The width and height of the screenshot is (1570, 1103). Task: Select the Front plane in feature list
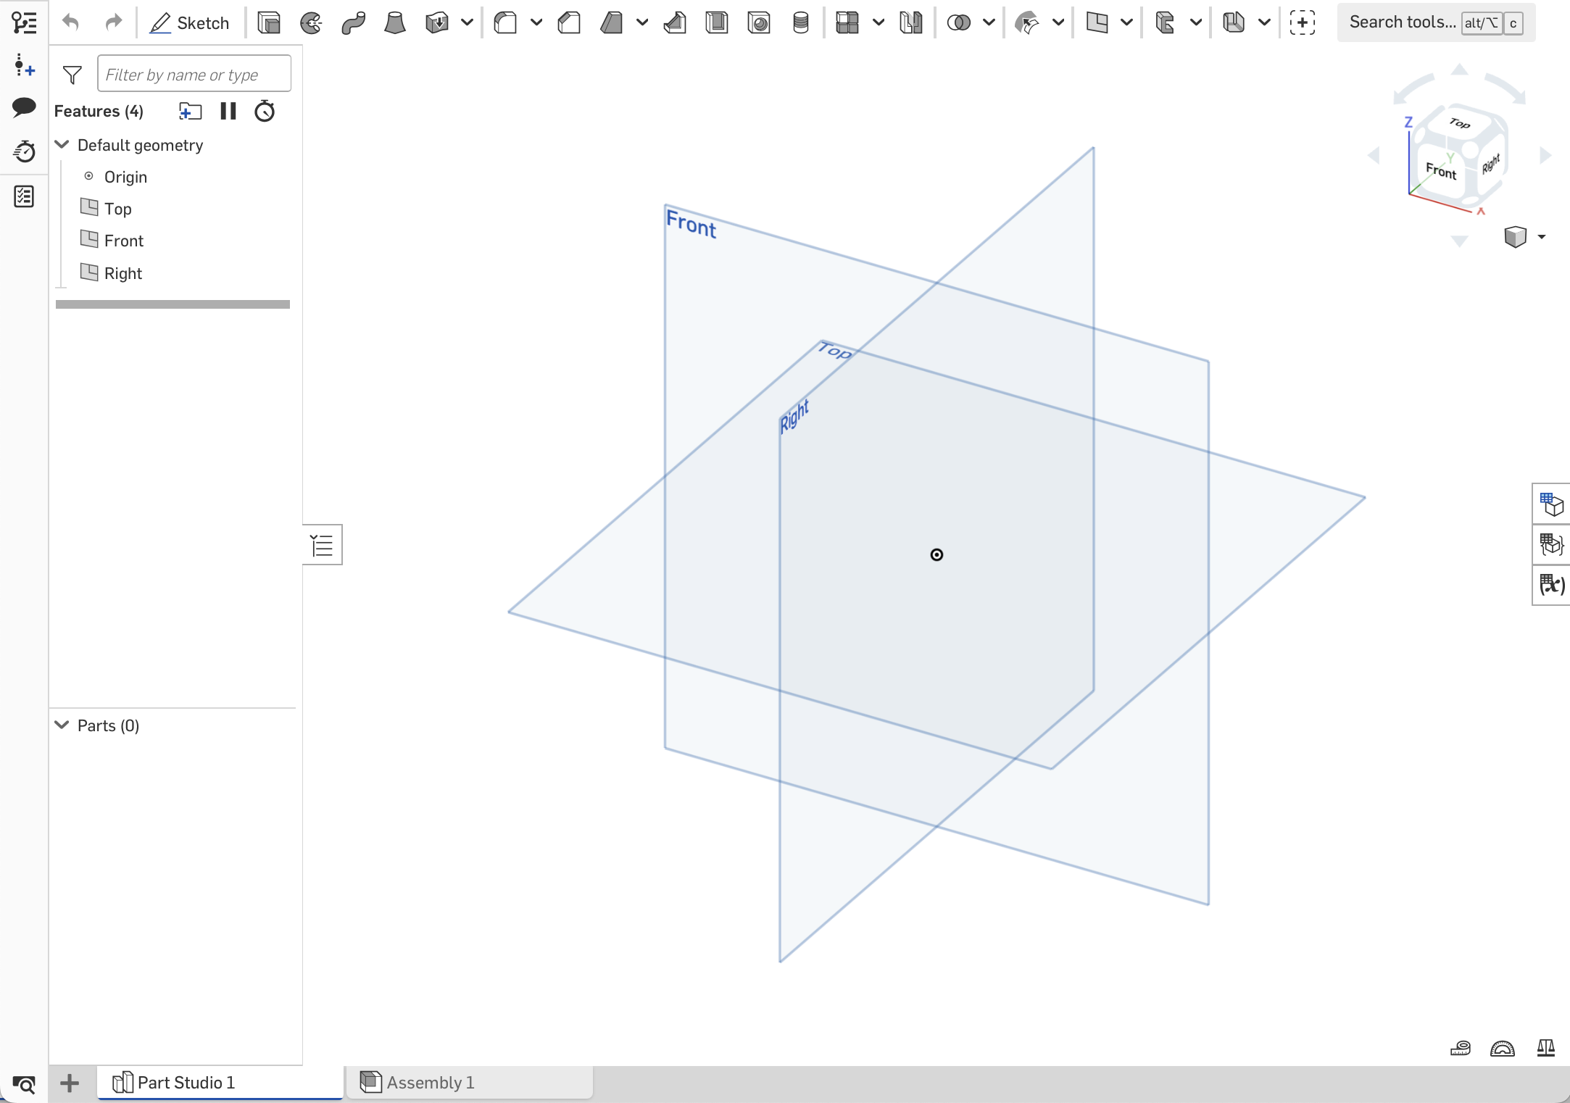point(124,241)
